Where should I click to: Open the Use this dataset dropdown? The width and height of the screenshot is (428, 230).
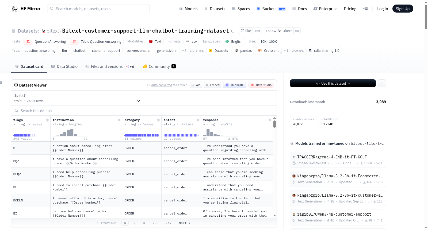[333, 83]
